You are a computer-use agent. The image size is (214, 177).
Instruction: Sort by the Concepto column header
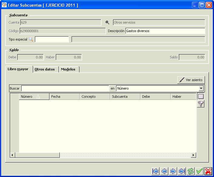(95, 97)
